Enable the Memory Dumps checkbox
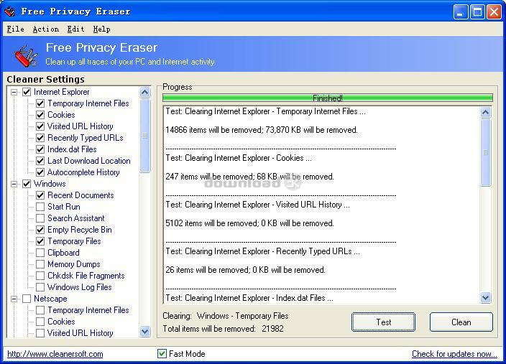This screenshot has width=506, height=364. pos(40,264)
